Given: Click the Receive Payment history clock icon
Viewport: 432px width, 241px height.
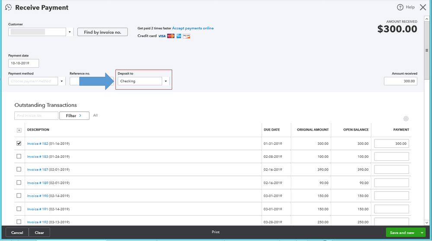Looking at the screenshot, I should click(8, 7).
